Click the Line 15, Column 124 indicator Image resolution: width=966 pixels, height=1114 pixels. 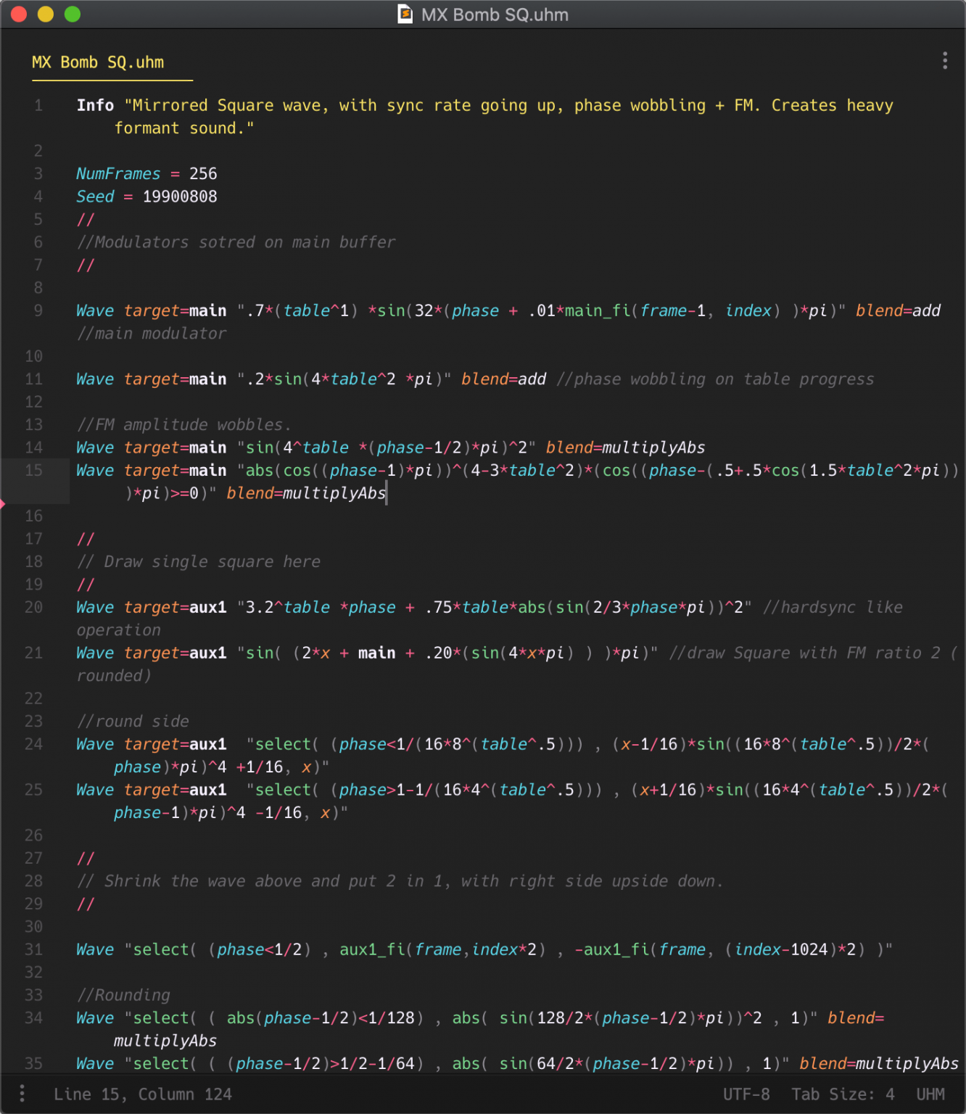[143, 1094]
